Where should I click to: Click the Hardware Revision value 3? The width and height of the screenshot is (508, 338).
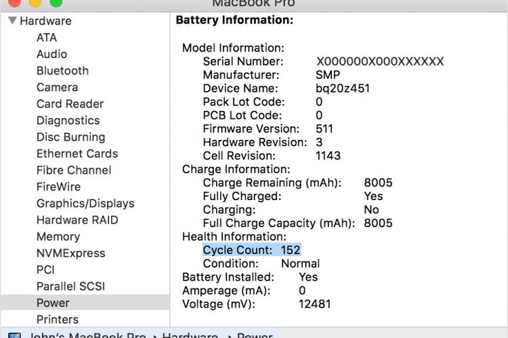click(319, 143)
